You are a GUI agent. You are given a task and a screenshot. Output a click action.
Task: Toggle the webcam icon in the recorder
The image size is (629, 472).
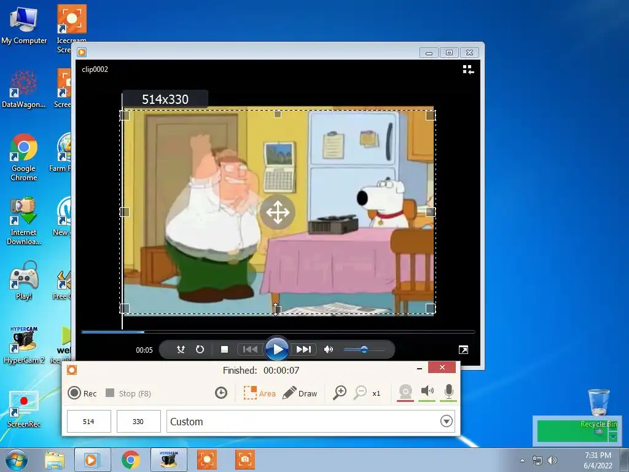[405, 392]
